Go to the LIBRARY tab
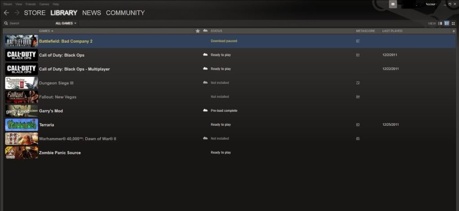The height and width of the screenshot is (211, 459). click(64, 13)
